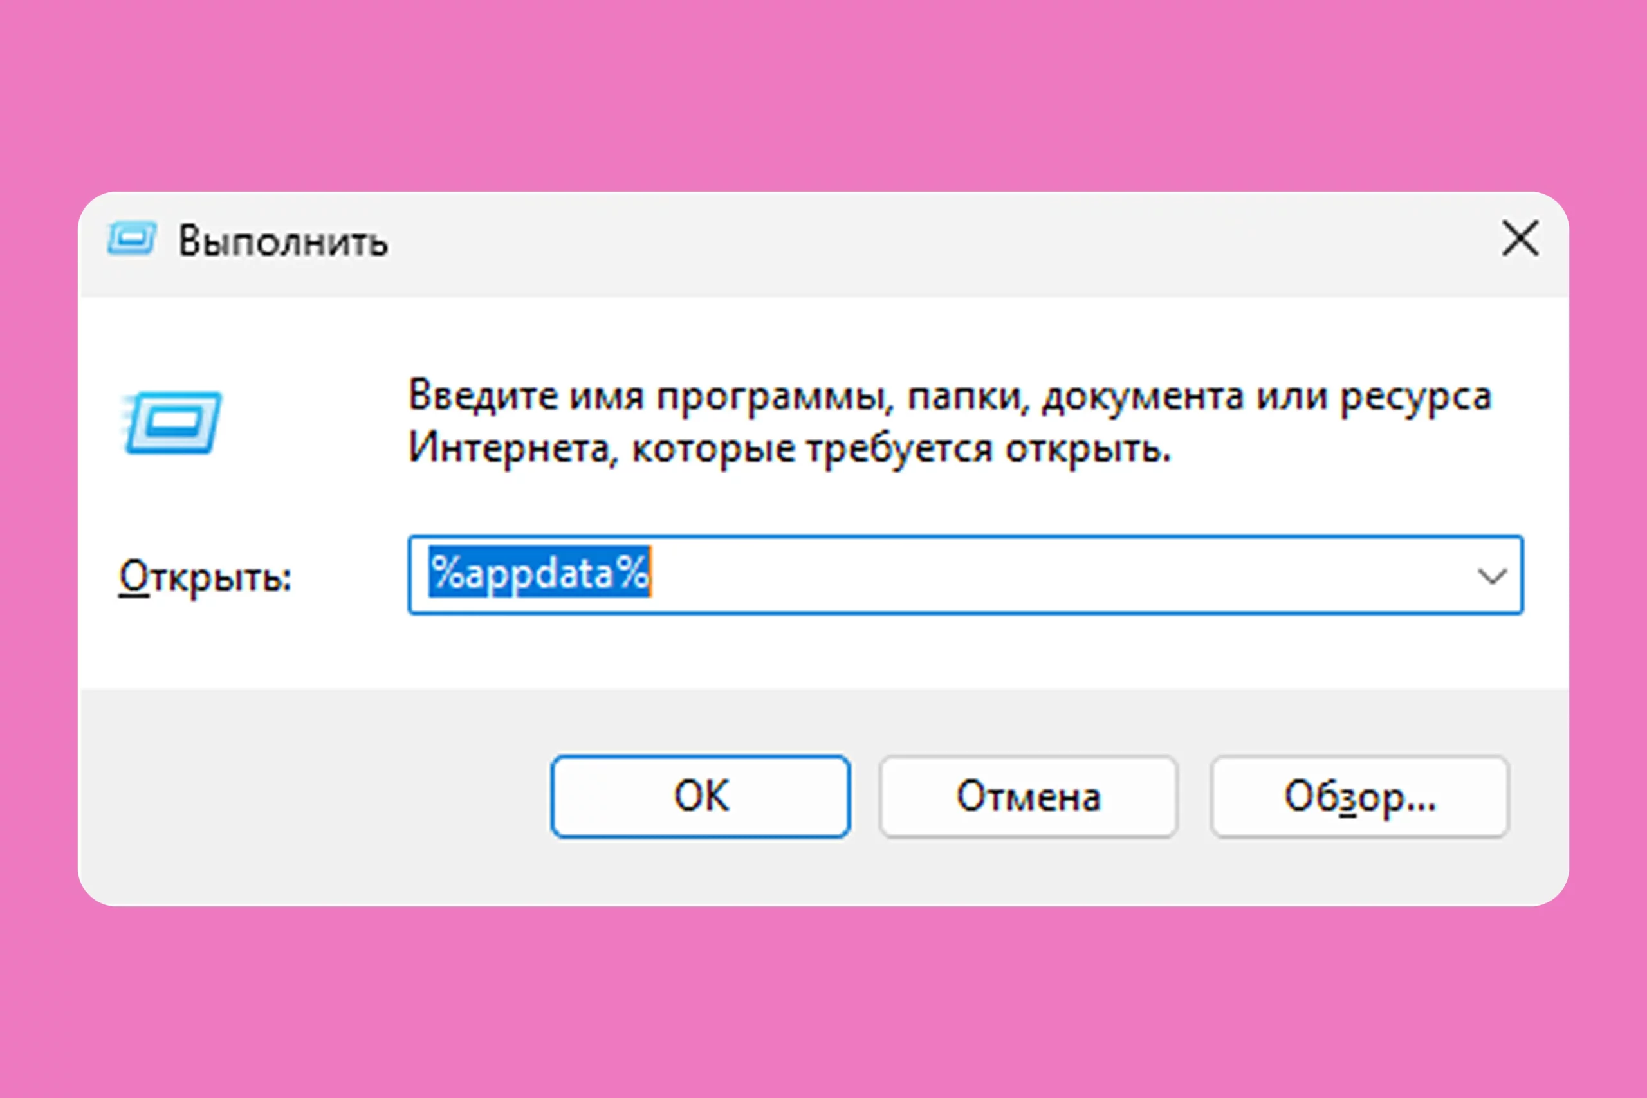Viewport: 1647px width, 1098px height.
Task: Click the highlighted %appdata% text
Action: 539,573
